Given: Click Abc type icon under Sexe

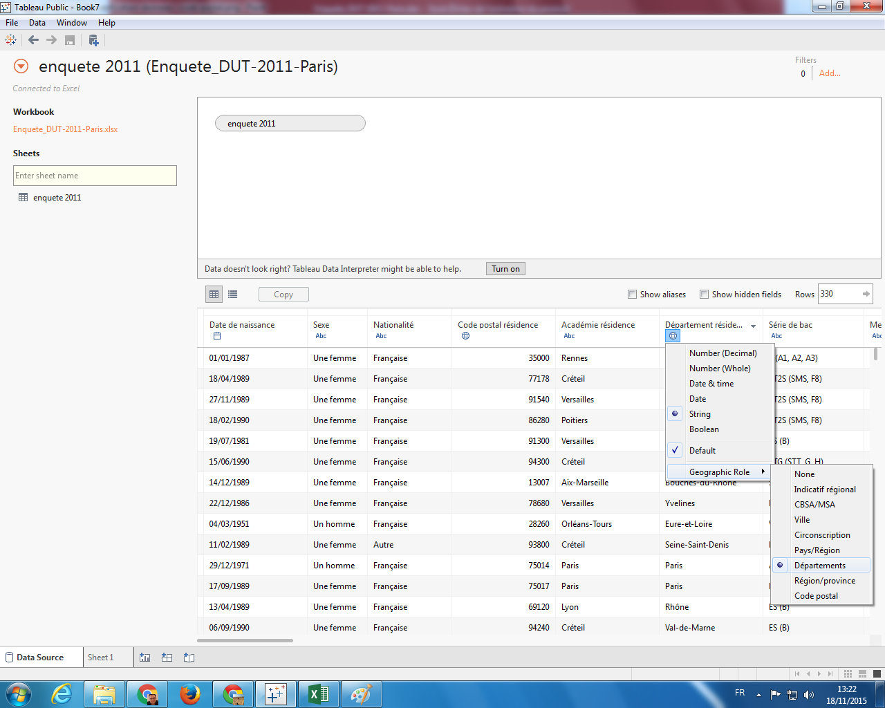Looking at the screenshot, I should click(x=321, y=336).
